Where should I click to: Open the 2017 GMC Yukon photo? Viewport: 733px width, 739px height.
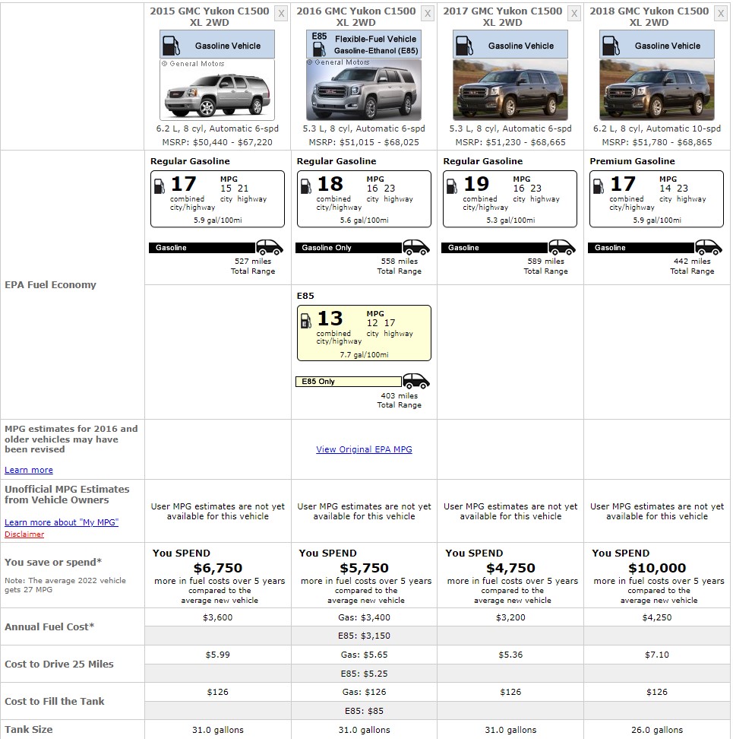point(510,90)
